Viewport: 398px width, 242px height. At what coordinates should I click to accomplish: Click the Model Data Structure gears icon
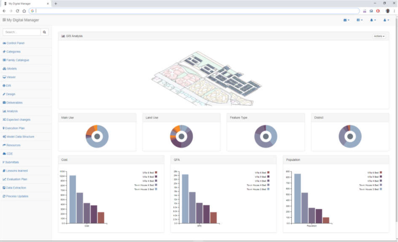point(5,136)
